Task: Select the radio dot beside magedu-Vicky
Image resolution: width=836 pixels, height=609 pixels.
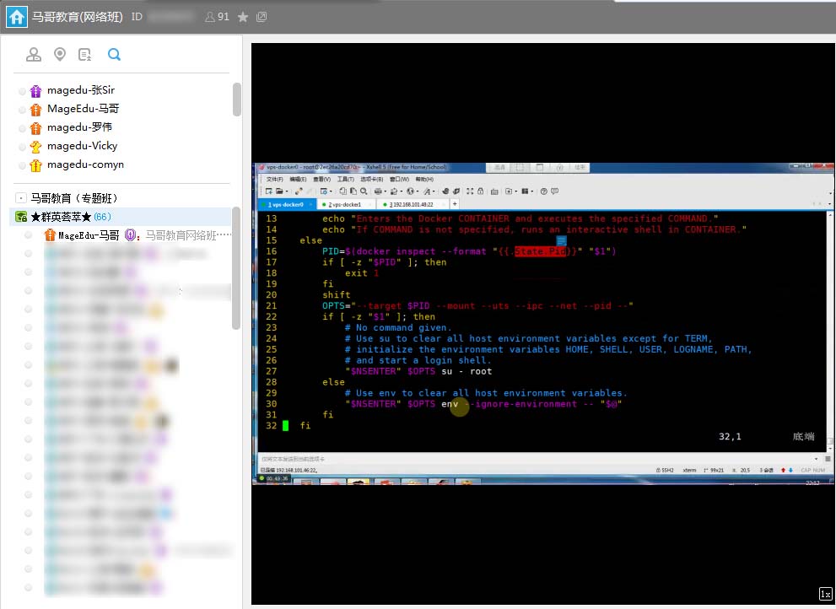Action: 22,147
